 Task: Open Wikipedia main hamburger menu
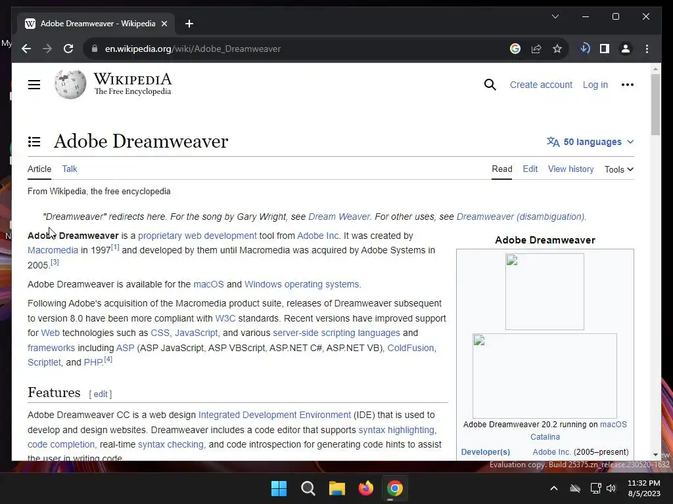[34, 85]
